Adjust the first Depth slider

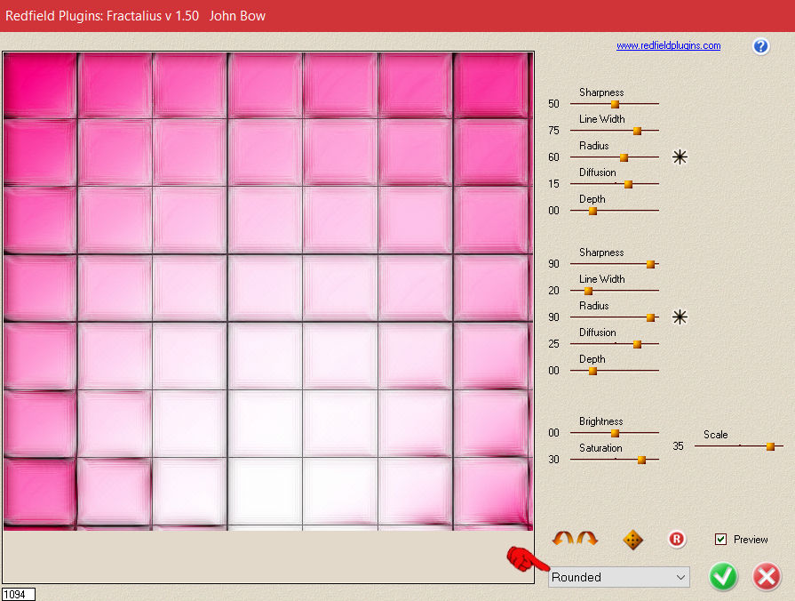tap(592, 211)
